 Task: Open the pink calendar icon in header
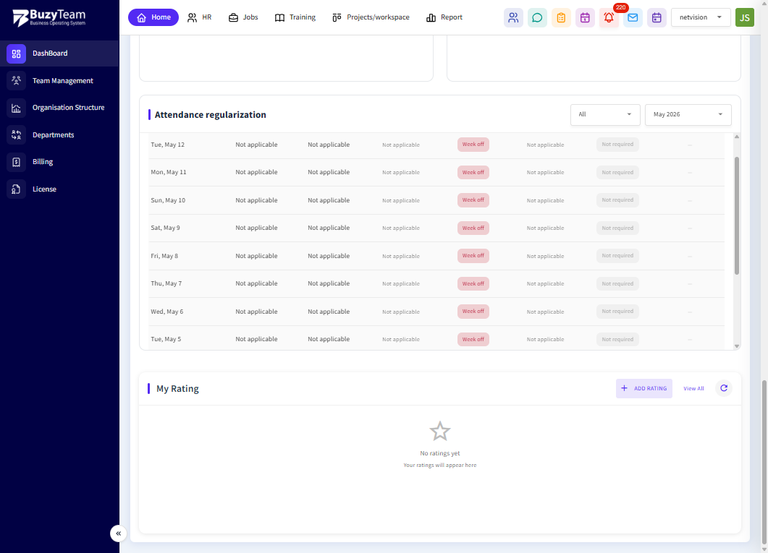pos(585,17)
